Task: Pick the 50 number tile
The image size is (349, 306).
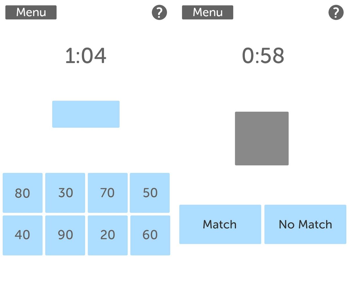Action: (150, 193)
